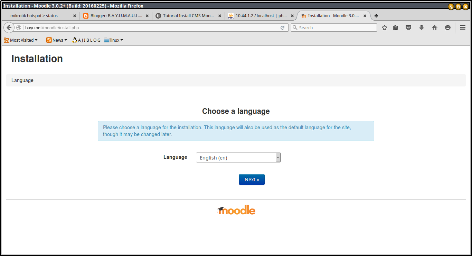Close the Firefox window
This screenshot has width=472, height=256.
(x=465, y=7)
